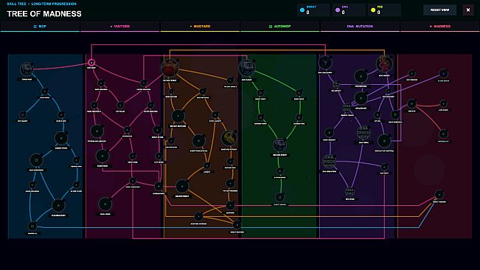Select the large node directly above Influencer
Viewport: 480px width, 270px height.
tap(361, 76)
